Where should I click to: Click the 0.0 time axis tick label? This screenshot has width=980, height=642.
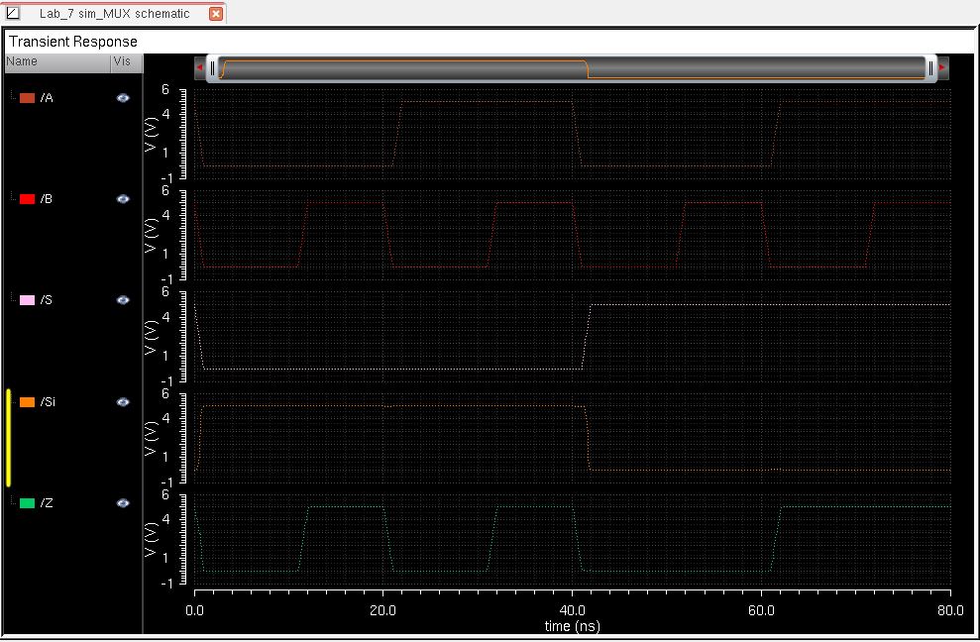(194, 610)
